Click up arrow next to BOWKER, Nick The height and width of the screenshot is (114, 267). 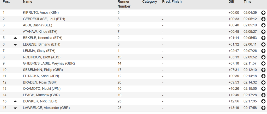tap(15, 101)
